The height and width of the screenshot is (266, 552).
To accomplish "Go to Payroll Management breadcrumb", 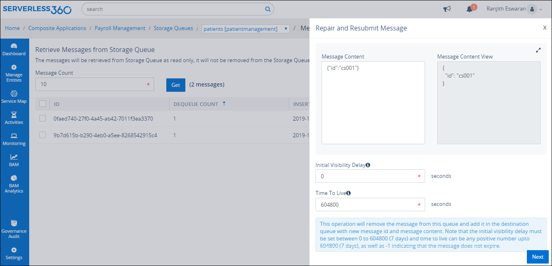I will [120, 28].
